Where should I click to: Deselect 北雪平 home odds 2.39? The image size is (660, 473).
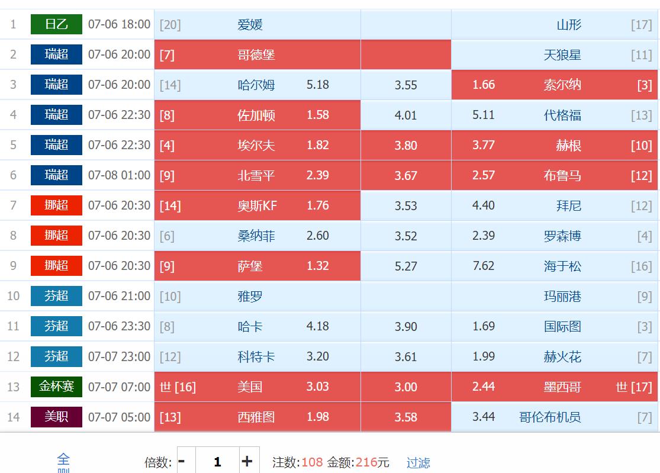coord(257,175)
